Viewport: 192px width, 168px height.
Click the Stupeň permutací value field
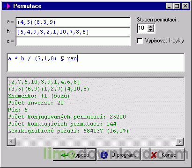click(142, 28)
